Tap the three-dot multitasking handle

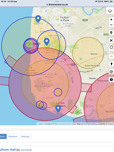[57, 2]
